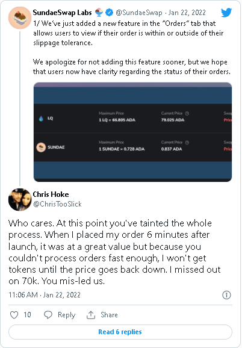This screenshot has width=242, height=348.
Task: Click the Chris Hoke display name
Action: pyautogui.click(x=51, y=194)
